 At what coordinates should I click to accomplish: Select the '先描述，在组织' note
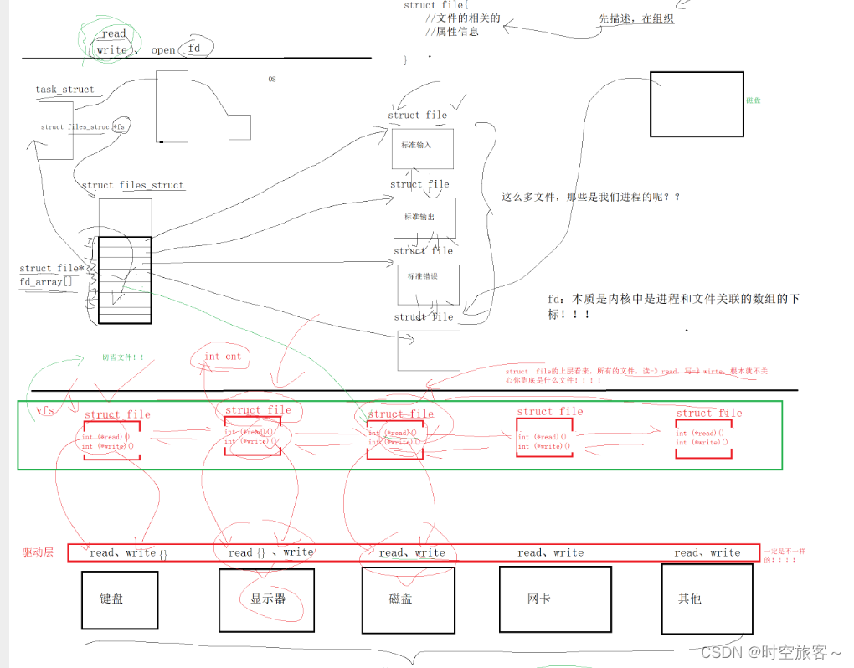tap(636, 18)
